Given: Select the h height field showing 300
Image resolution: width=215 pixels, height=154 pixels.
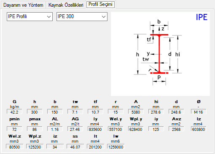Looking at the screenshot, I should 35,112.
